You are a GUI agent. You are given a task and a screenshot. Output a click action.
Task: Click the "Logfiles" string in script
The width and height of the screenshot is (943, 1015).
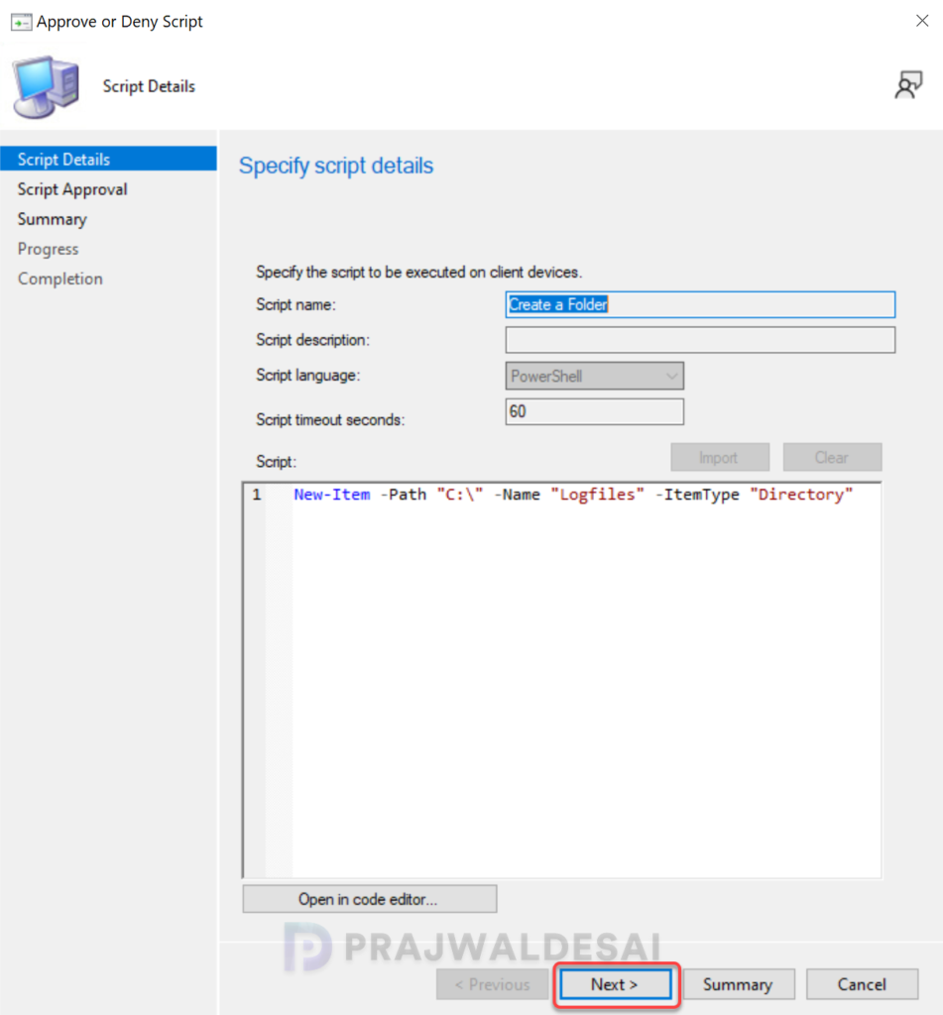[x=597, y=495]
